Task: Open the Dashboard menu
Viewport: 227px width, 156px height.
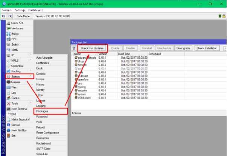Action: [35, 10]
